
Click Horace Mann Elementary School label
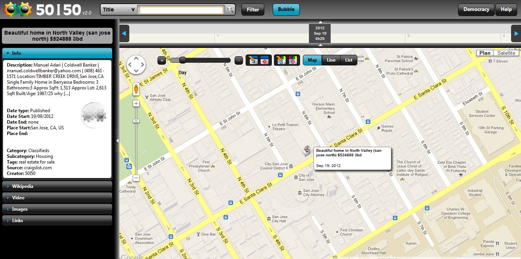point(323,108)
